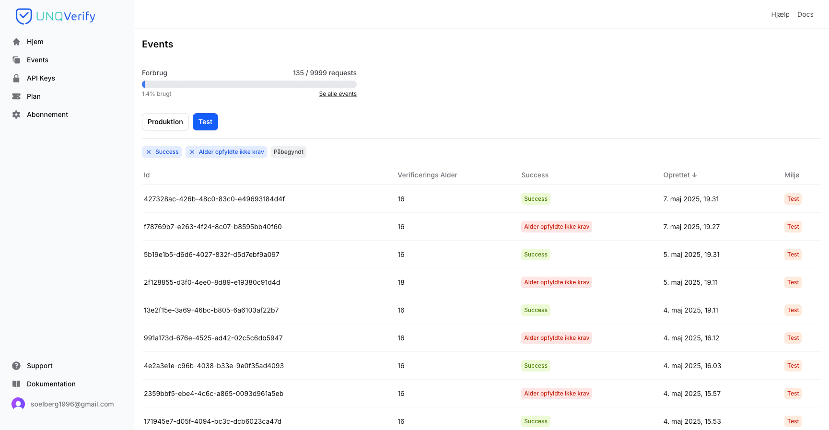This screenshot has width=829, height=430.
Task: Remove the Success filter chip
Action: coord(149,152)
